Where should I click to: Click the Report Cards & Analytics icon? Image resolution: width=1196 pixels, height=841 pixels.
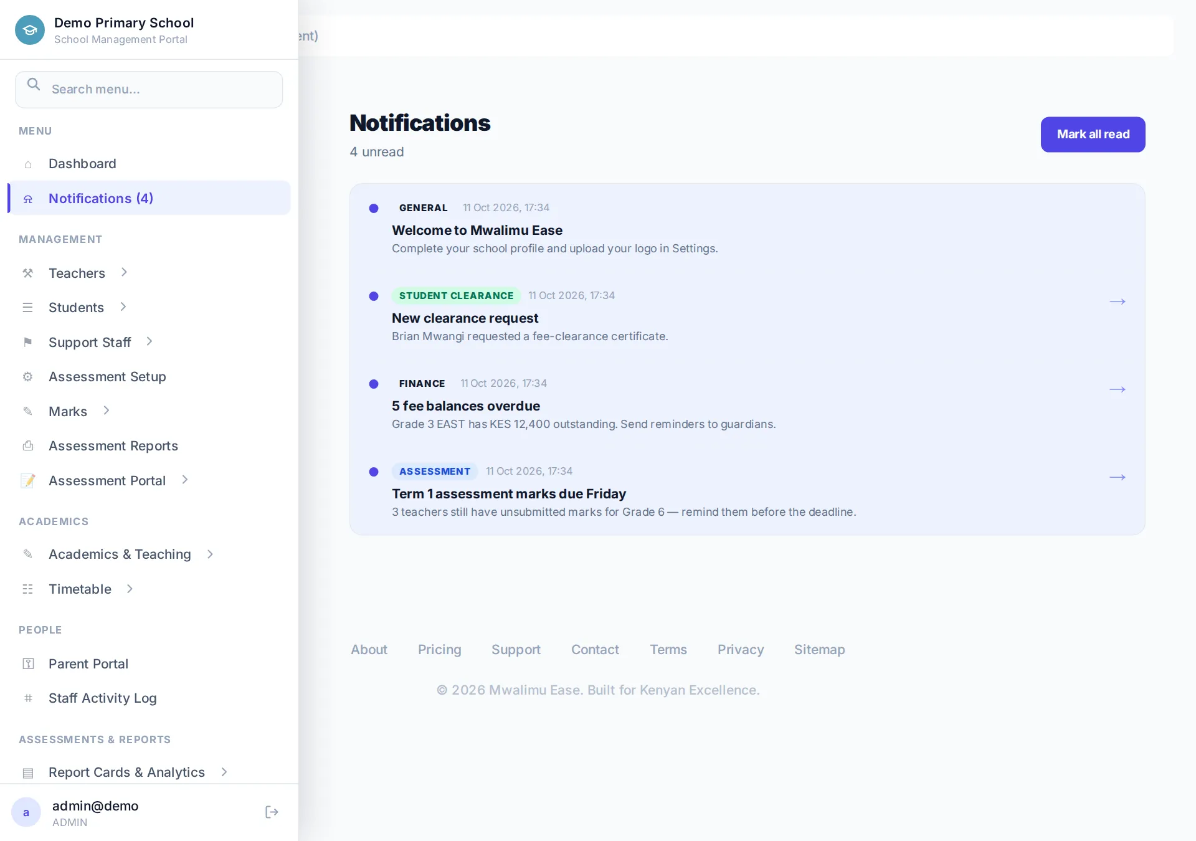28,772
